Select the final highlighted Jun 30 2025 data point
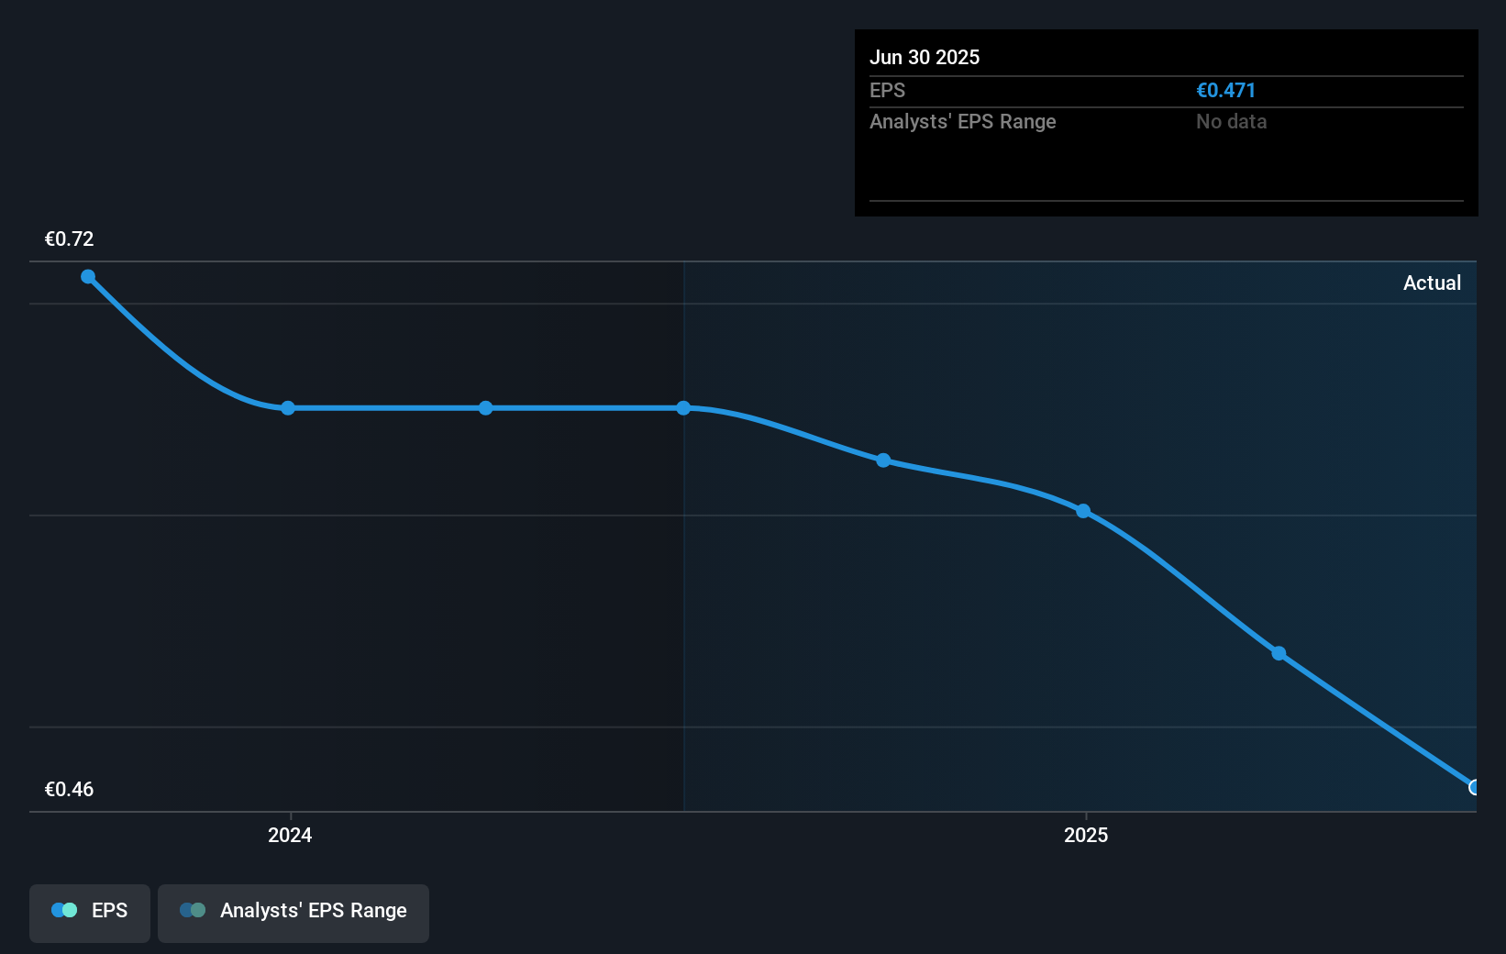This screenshot has width=1506, height=954. (x=1474, y=787)
